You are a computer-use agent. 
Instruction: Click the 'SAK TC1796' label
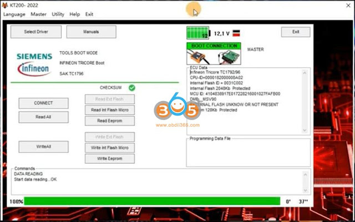tap(72, 74)
